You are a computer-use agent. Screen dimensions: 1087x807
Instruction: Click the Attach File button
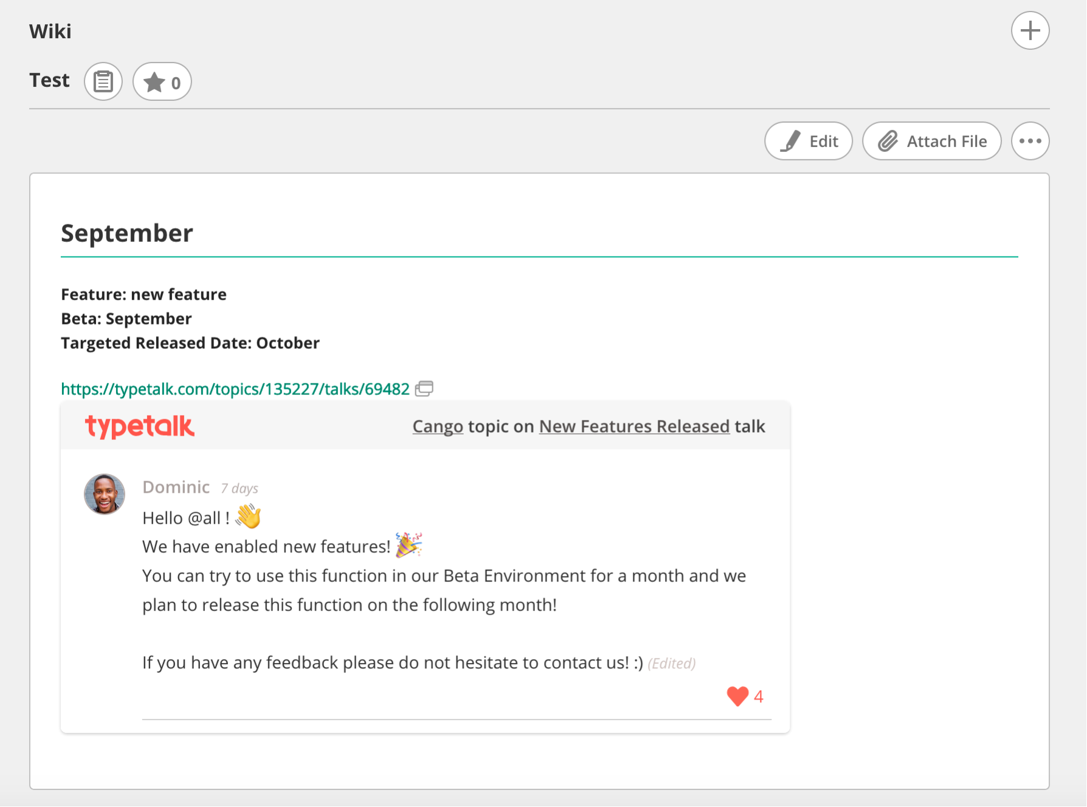click(x=931, y=141)
